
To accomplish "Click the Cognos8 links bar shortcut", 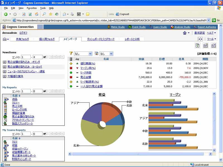I will [x=123, y=14].
